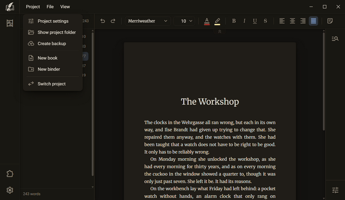
Task: Select Create backup menu entry
Action: [53, 44]
